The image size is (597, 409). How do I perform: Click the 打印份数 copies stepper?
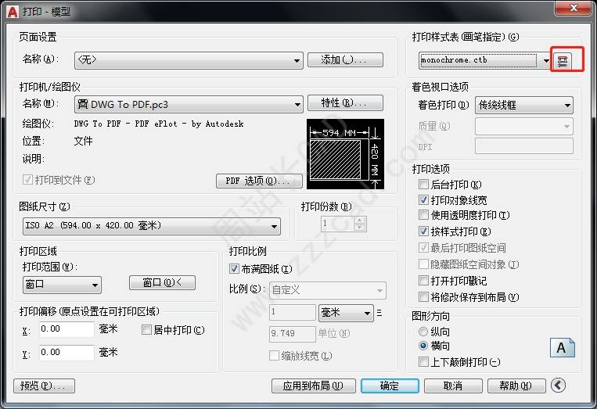tap(359, 224)
